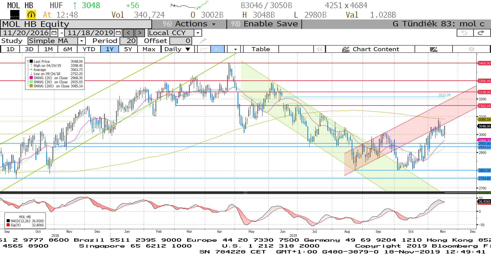Open the end date calendar picker

(118, 33)
